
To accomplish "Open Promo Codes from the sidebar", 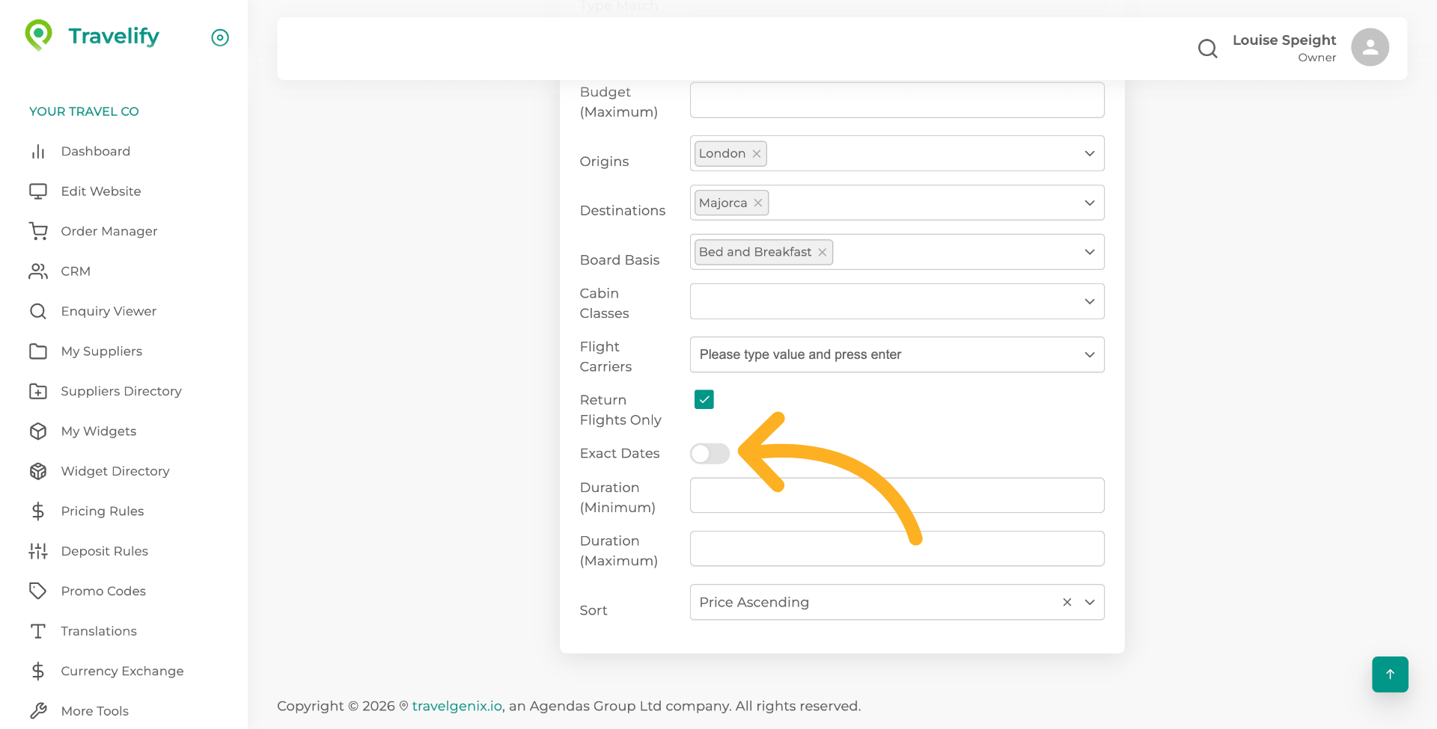I will (x=103, y=591).
